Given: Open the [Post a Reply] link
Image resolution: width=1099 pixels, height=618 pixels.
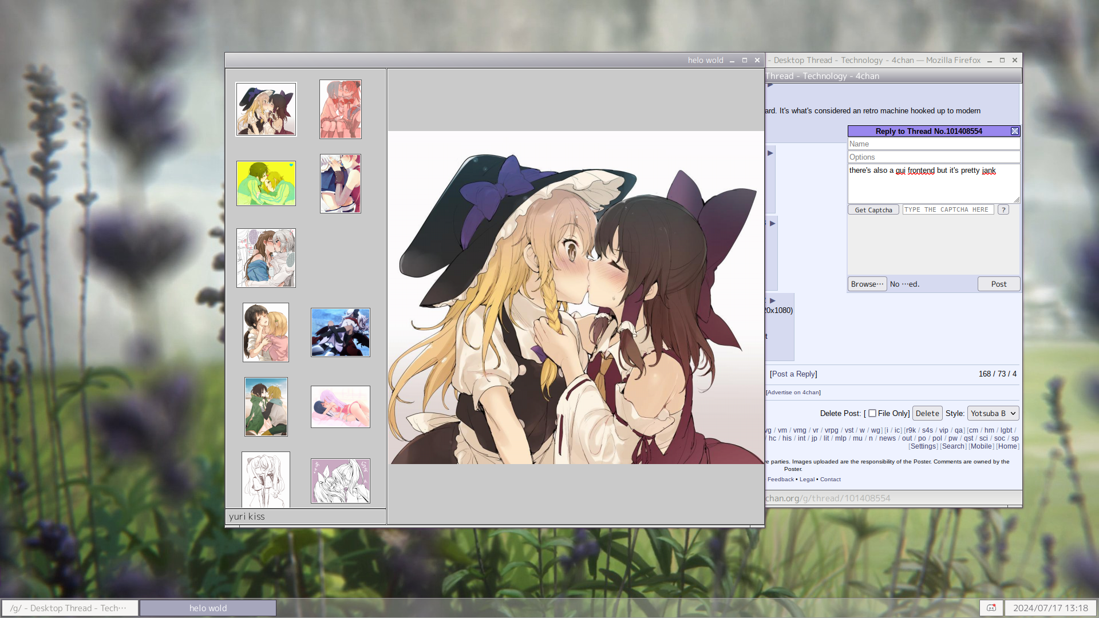Looking at the screenshot, I should click(793, 374).
